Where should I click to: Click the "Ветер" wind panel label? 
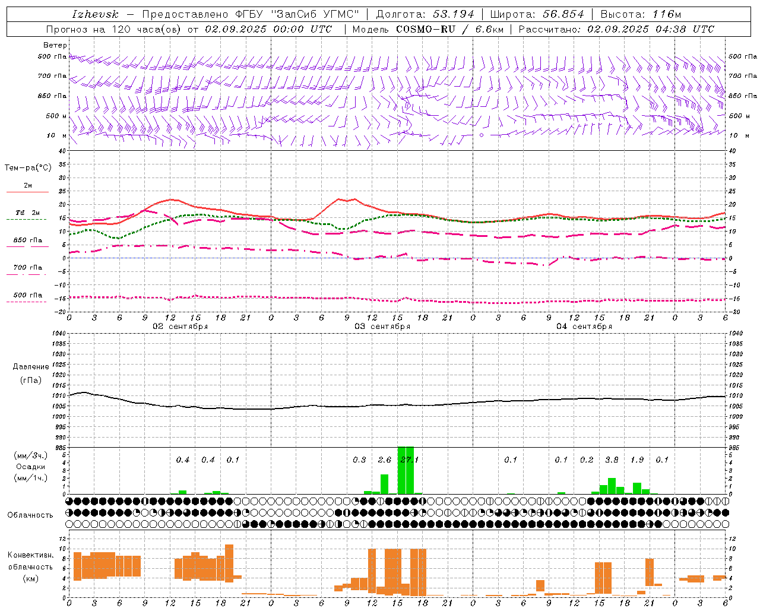55,45
